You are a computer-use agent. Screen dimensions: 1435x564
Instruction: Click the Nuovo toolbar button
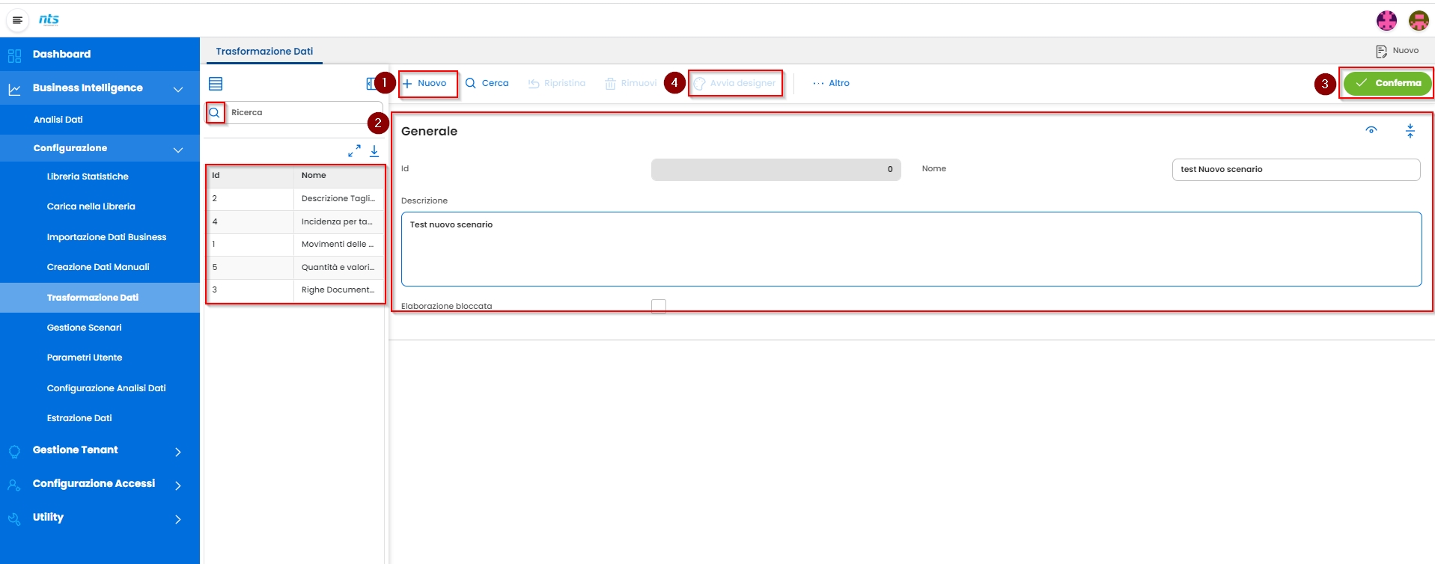(424, 83)
